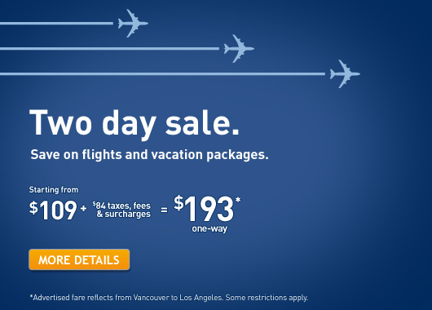Click the top airplane's contrail line
Viewport: 432px width, 310px height.
click(56, 24)
